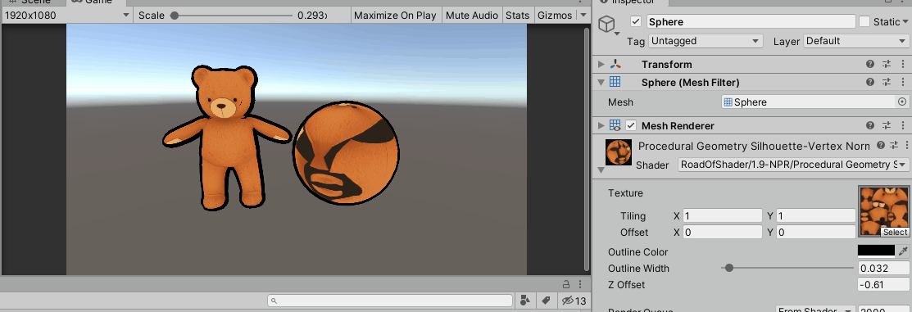Click the Mesh object picker circle
Image resolution: width=912 pixels, height=312 pixels.
pyautogui.click(x=902, y=102)
